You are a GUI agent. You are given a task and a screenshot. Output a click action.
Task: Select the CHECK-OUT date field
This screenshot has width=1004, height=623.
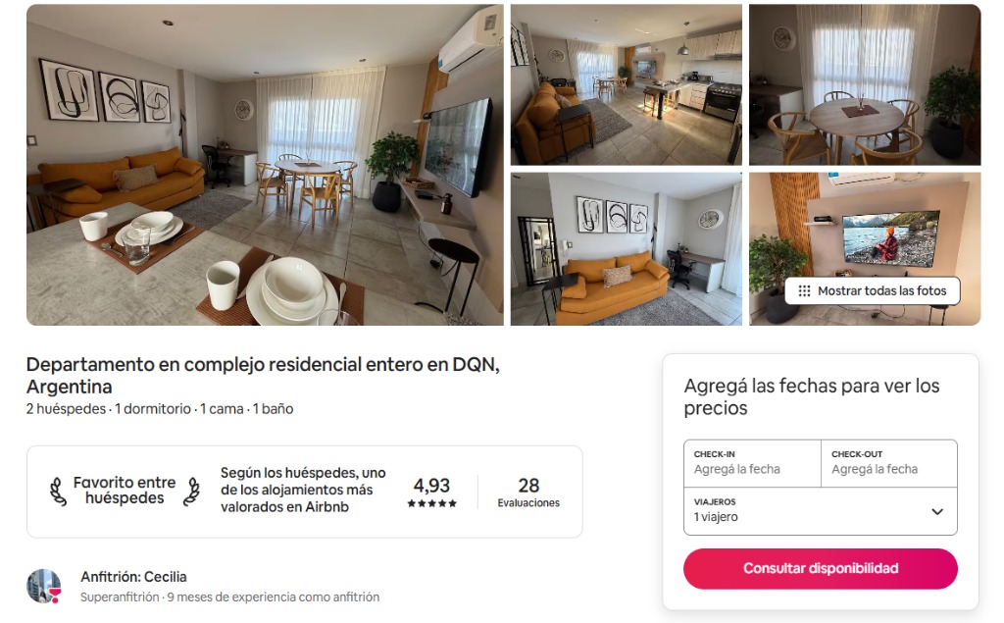889,463
